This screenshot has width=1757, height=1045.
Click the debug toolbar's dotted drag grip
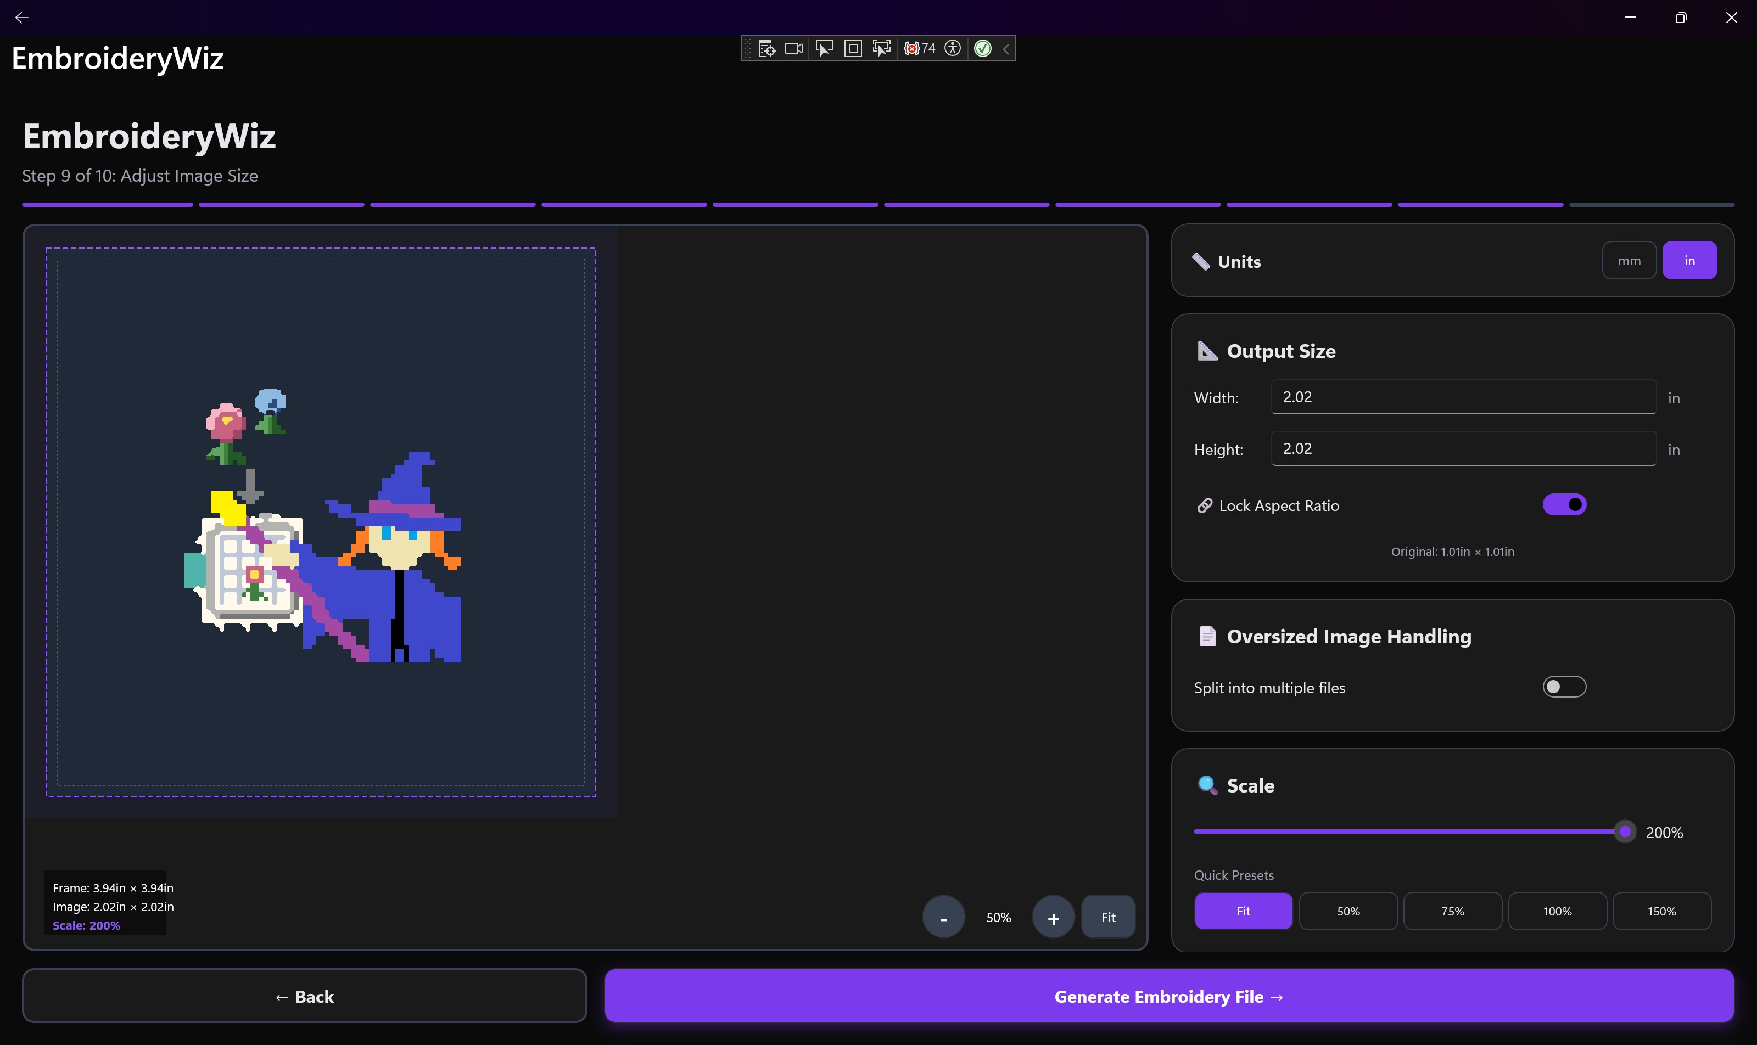point(748,49)
